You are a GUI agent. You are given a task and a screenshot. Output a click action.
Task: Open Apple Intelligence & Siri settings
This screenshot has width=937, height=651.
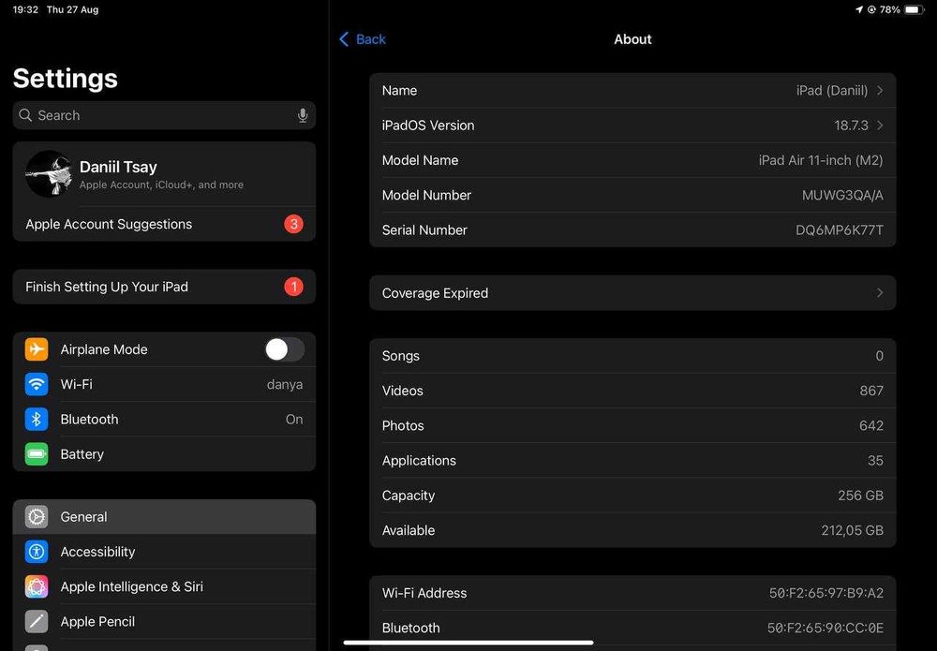[164, 586]
